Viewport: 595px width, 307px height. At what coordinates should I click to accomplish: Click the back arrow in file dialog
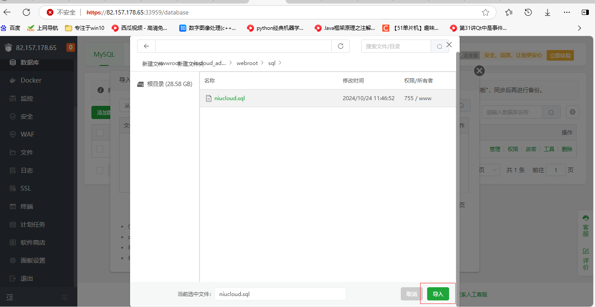pos(146,46)
